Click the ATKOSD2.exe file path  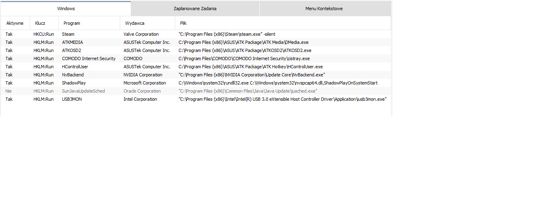245,50
